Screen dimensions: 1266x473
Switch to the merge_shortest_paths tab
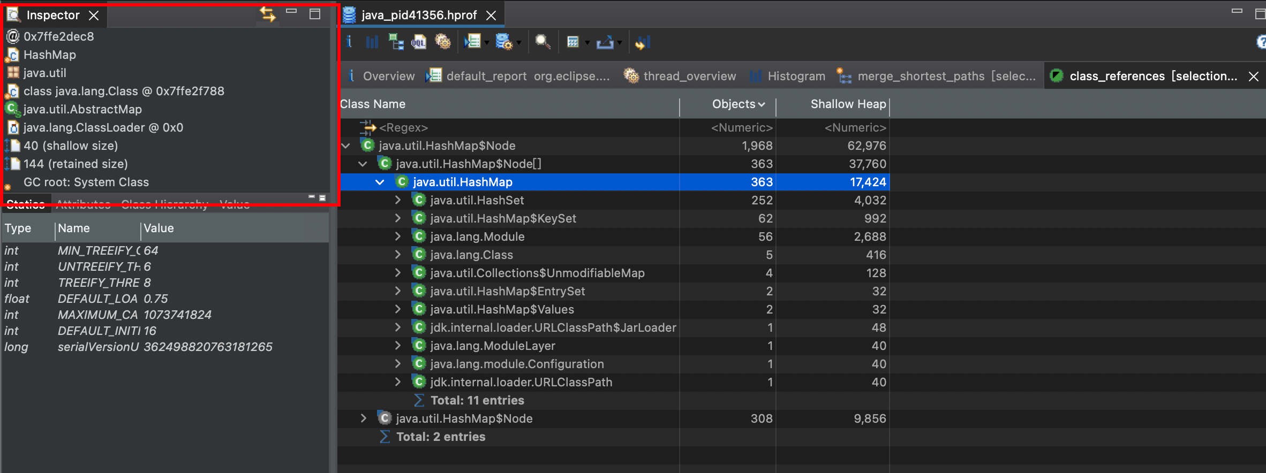pyautogui.click(x=937, y=76)
